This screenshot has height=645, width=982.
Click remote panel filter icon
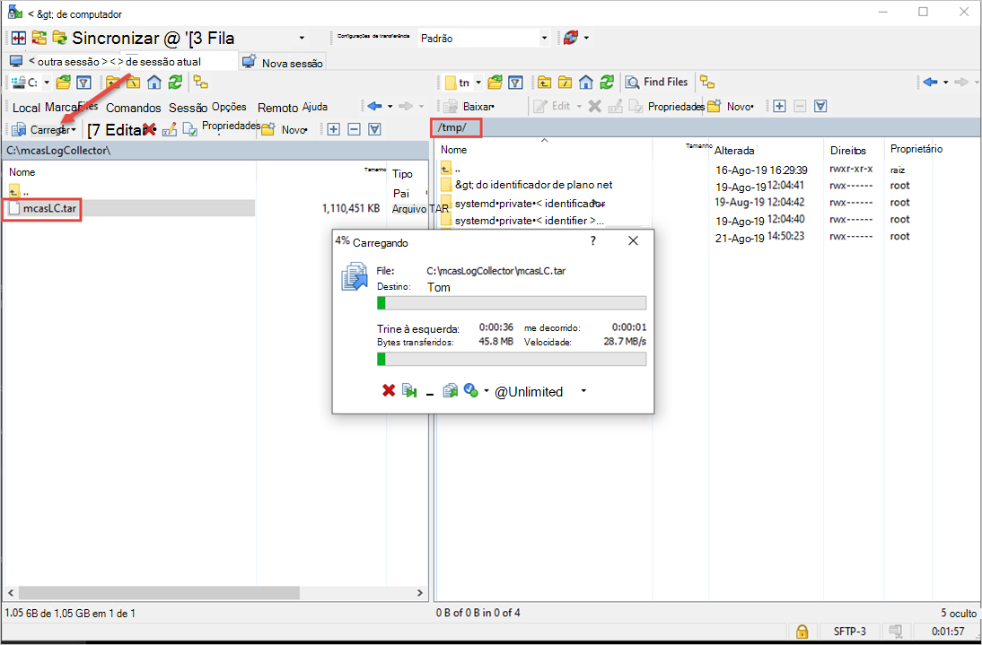pos(515,82)
